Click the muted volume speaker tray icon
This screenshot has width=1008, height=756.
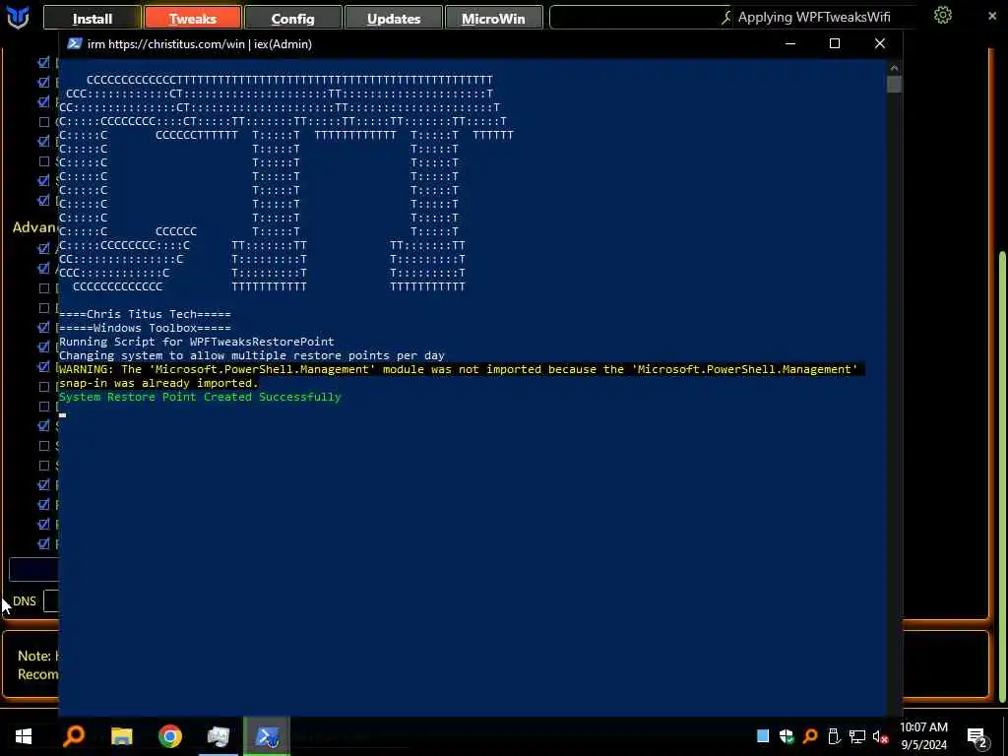881,736
